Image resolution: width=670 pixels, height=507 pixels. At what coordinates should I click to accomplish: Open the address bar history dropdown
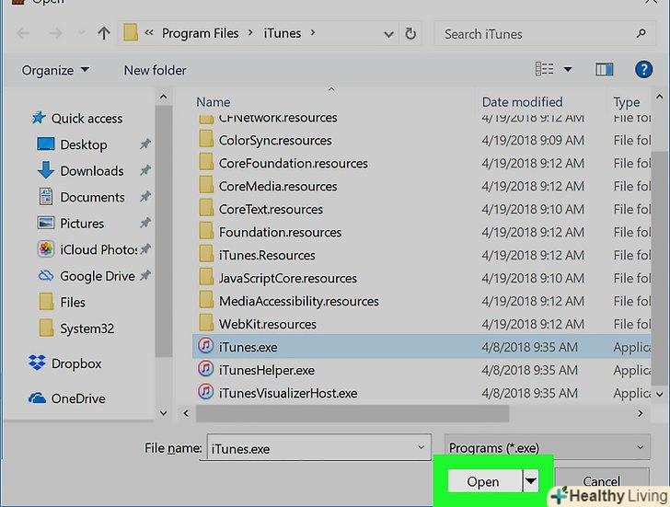pos(388,34)
